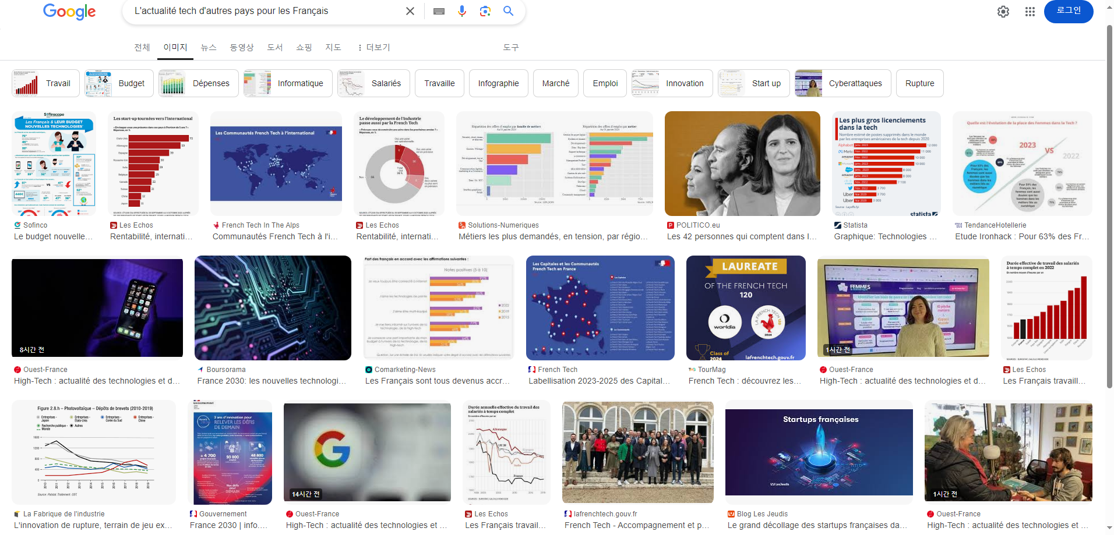
Task: Focus the search input field
Action: [x=265, y=11]
